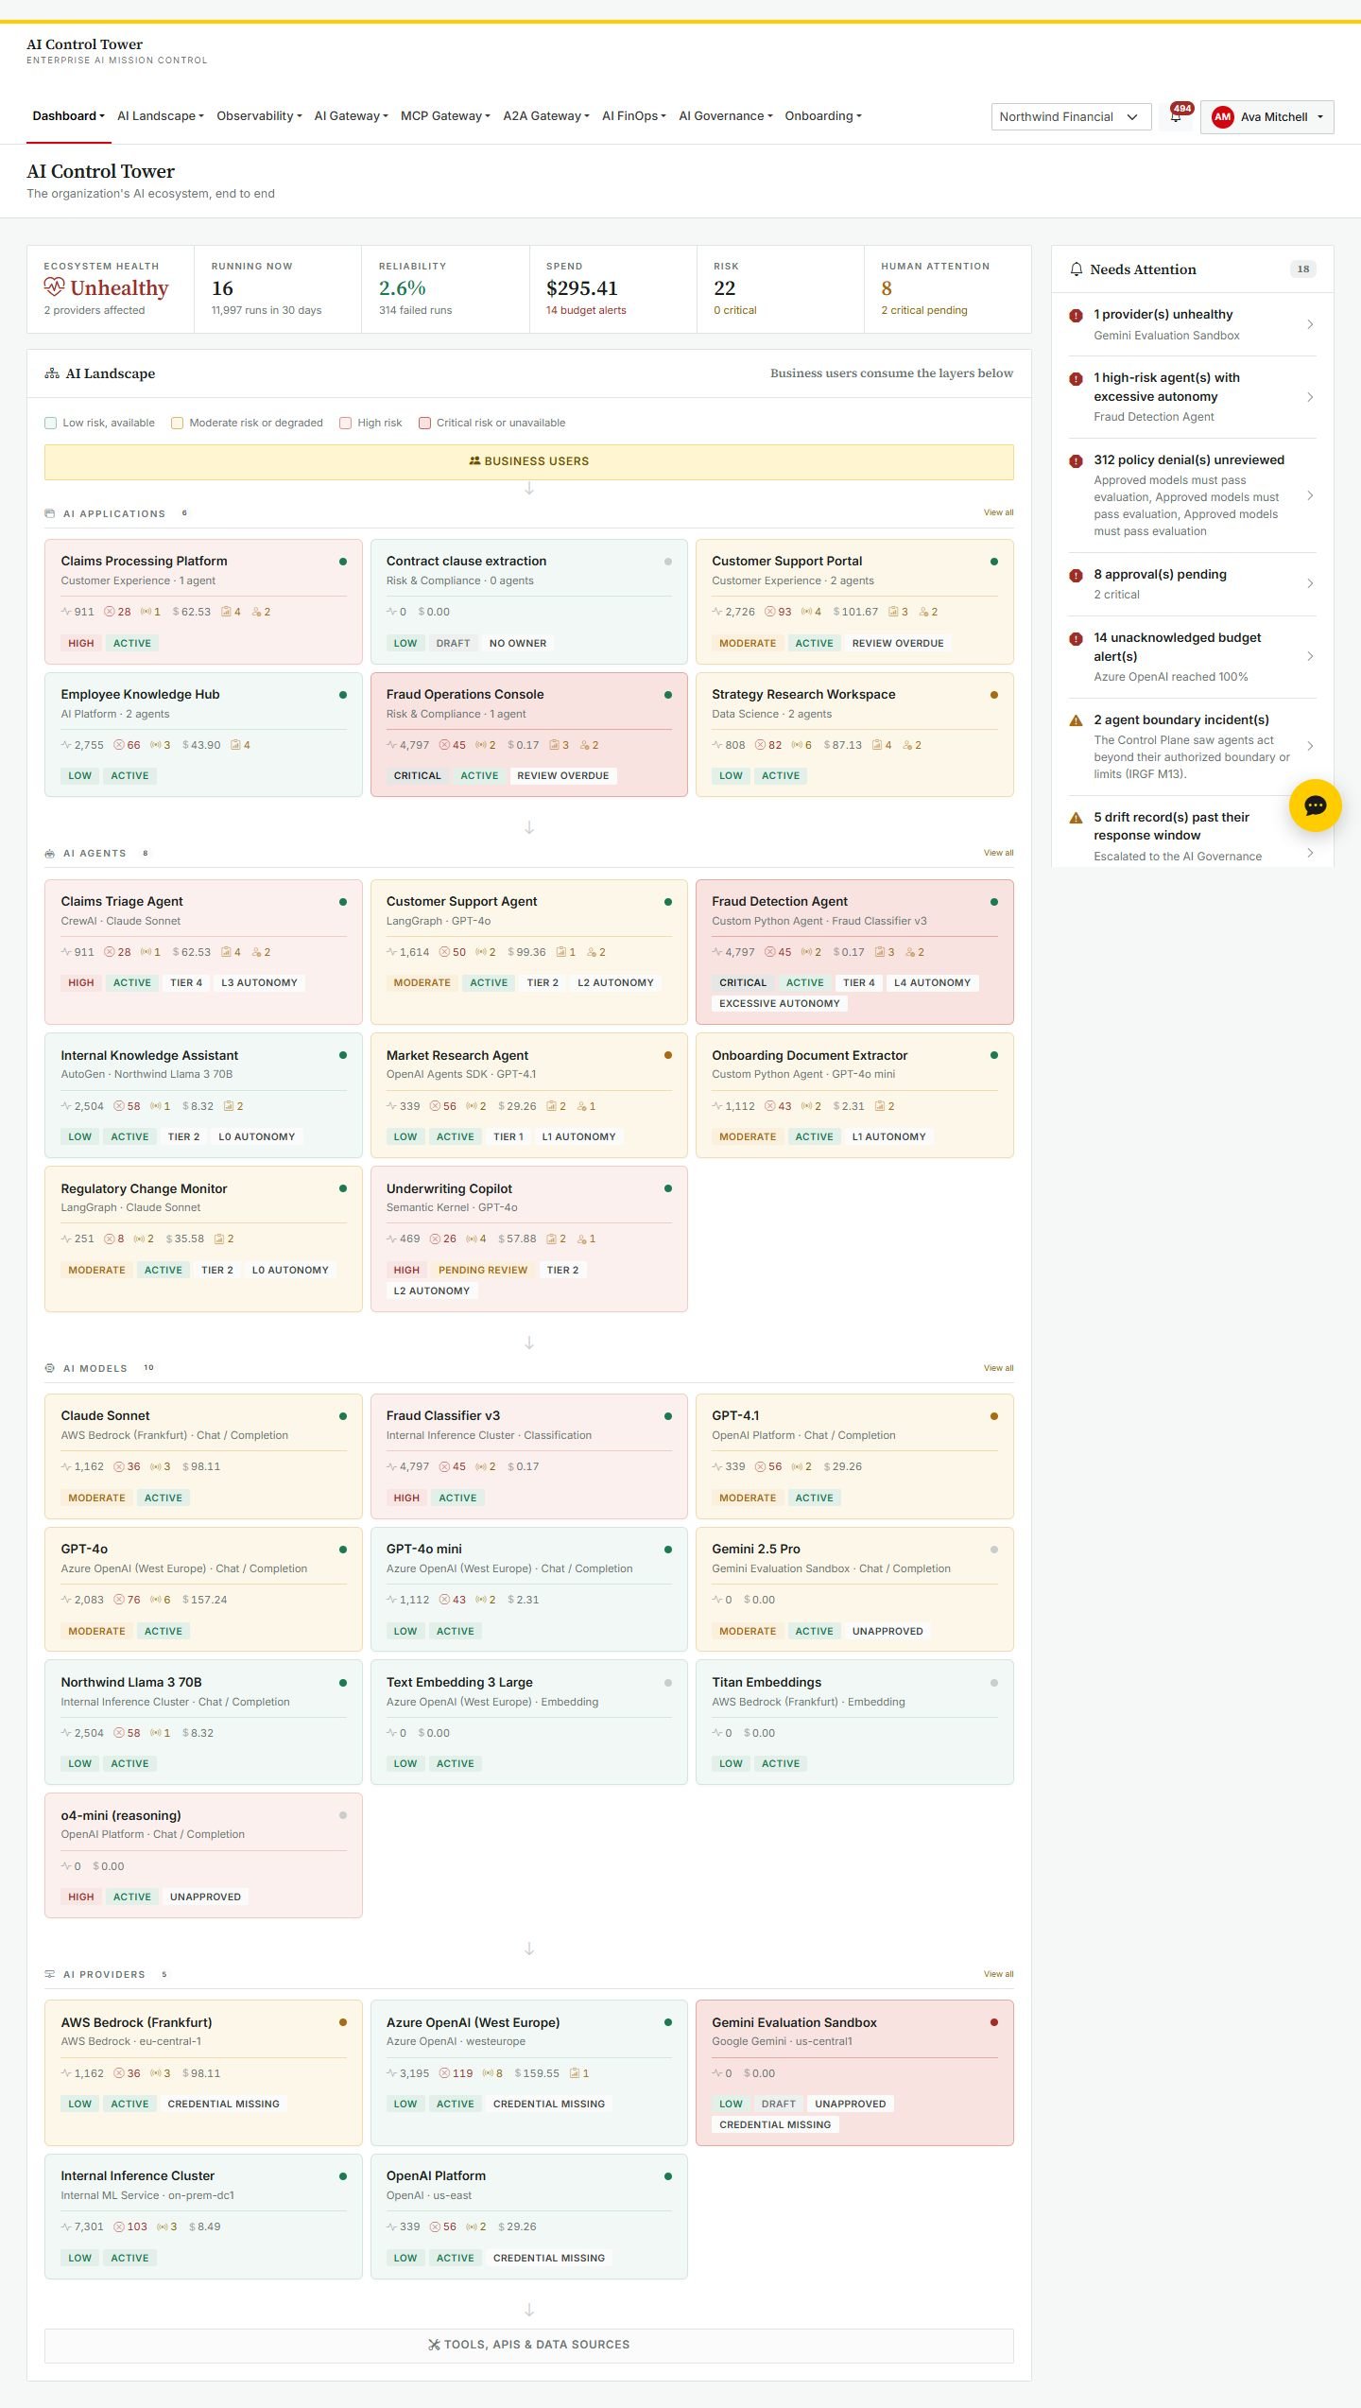Click the 18 count badge in Needs Attention
This screenshot has width=1361, height=2408.
[x=1303, y=269]
